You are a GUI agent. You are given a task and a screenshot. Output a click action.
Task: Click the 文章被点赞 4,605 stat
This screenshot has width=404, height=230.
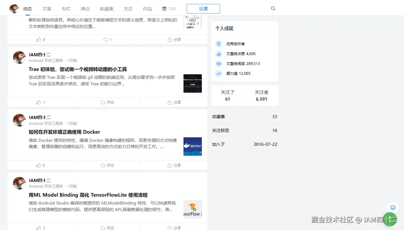click(241, 54)
